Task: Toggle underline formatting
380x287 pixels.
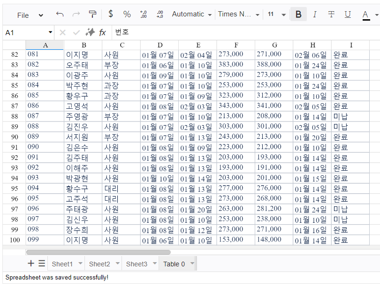Action: tap(348, 14)
